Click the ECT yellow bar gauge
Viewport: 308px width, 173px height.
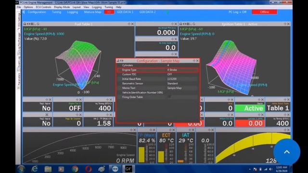tap(161, 157)
